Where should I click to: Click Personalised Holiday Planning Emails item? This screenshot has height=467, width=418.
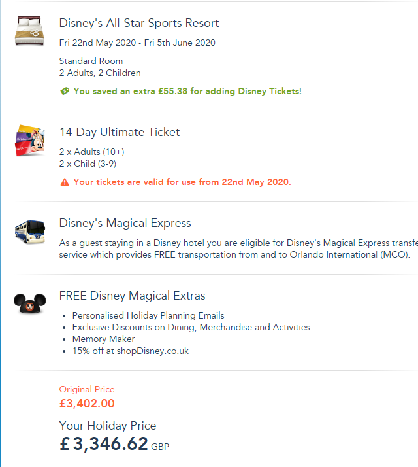pos(148,315)
